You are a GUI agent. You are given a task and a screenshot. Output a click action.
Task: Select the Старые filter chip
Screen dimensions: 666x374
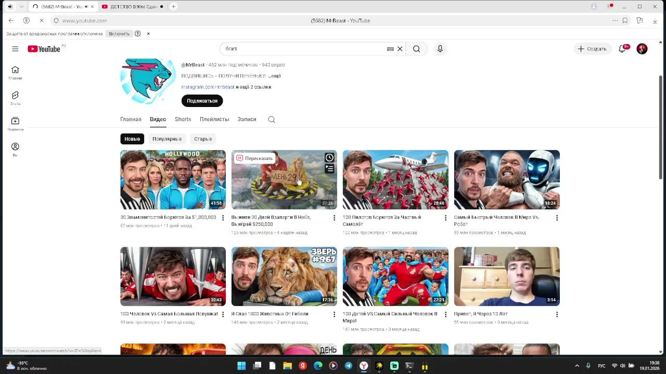203,139
